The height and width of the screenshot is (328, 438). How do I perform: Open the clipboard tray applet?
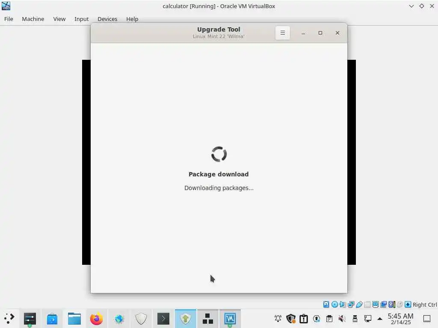coord(329,318)
